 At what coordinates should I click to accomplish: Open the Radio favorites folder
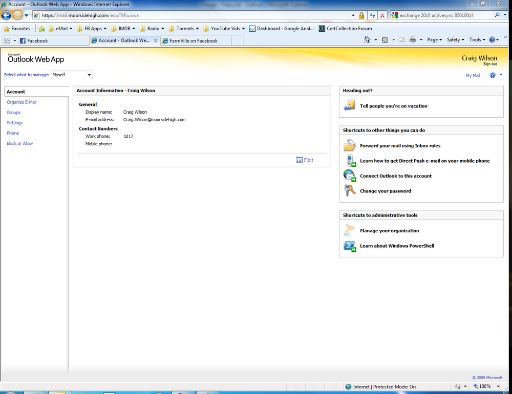coord(152,29)
